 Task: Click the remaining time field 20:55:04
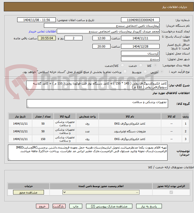[x=47, y=38]
